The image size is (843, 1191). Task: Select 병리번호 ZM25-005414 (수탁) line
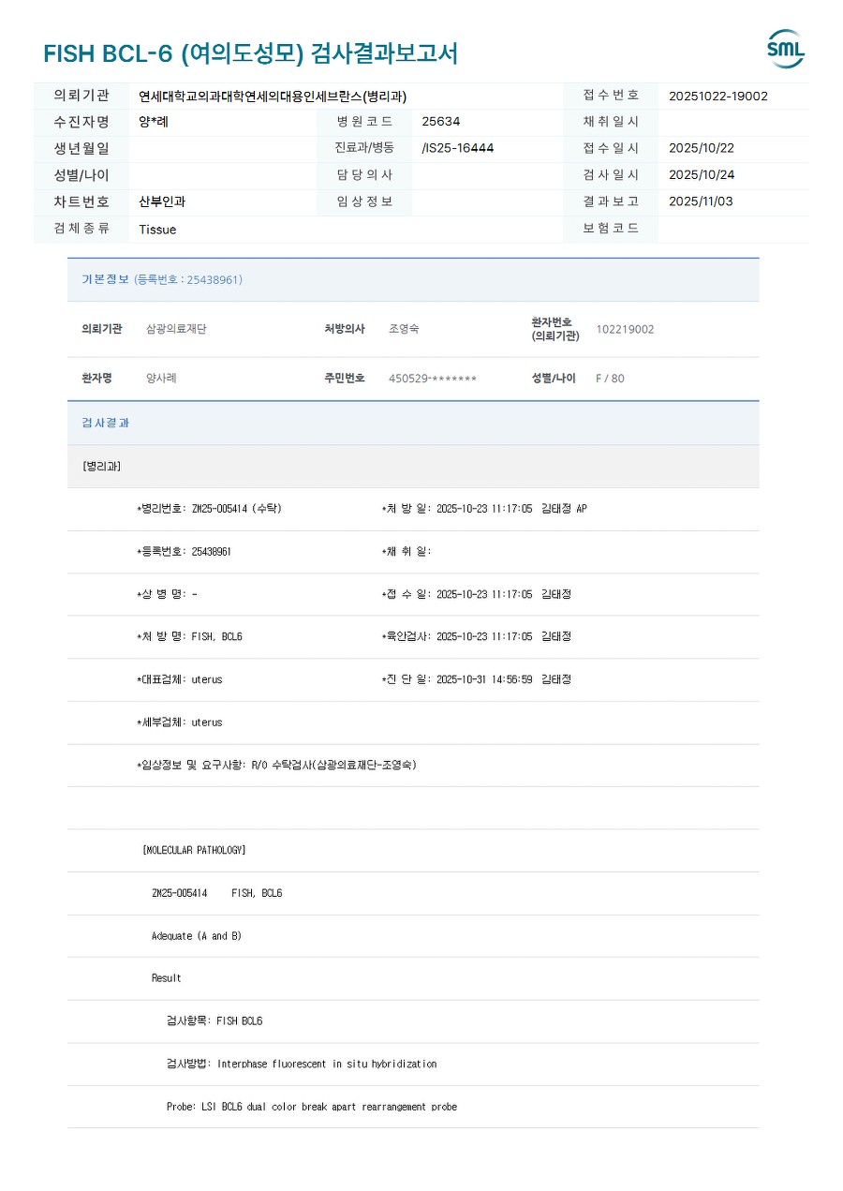pyautogui.click(x=209, y=509)
